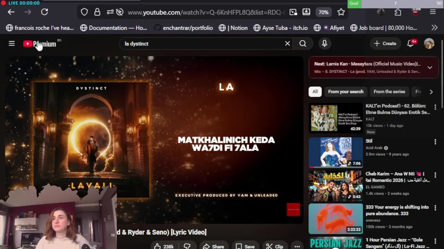Open the Documentation bookmark

coord(113,28)
